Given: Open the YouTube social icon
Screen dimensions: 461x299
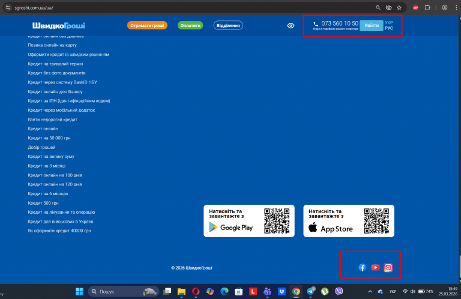Looking at the screenshot, I should click(375, 268).
